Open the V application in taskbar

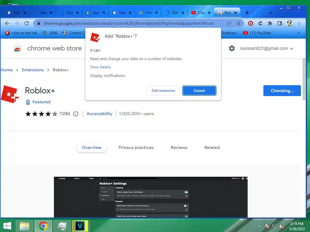(x=80, y=226)
